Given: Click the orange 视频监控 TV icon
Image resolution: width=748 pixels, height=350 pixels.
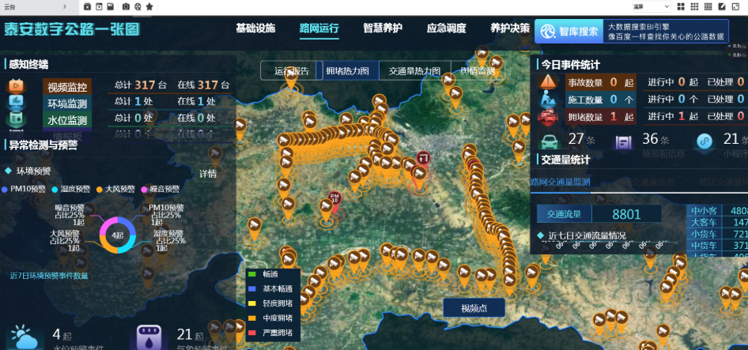Looking at the screenshot, I should click(x=16, y=86).
